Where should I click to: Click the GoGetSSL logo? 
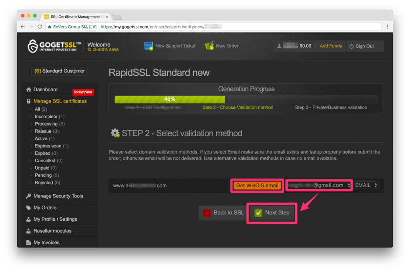pos(54,46)
